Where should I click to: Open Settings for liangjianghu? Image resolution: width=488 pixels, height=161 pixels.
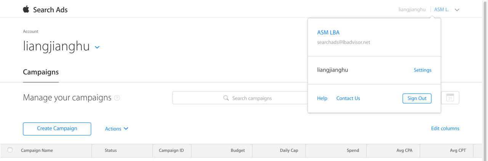pyautogui.click(x=422, y=70)
